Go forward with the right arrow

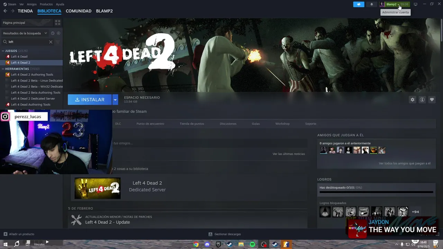(x=12, y=11)
